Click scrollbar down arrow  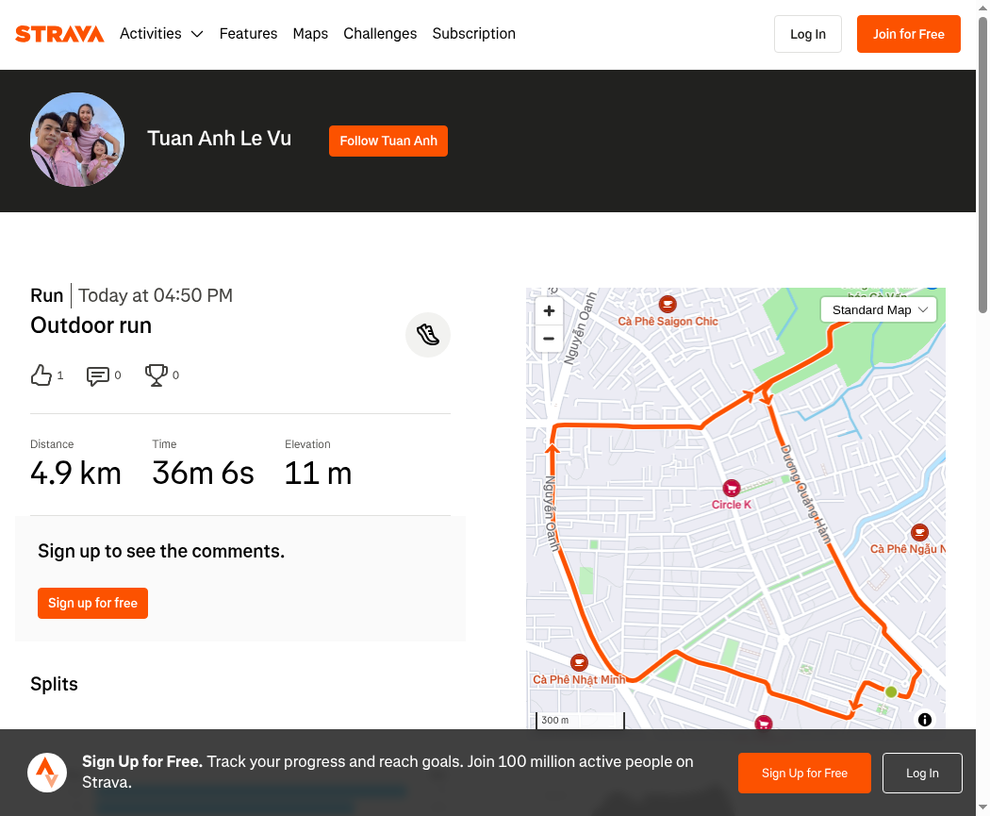point(983,808)
